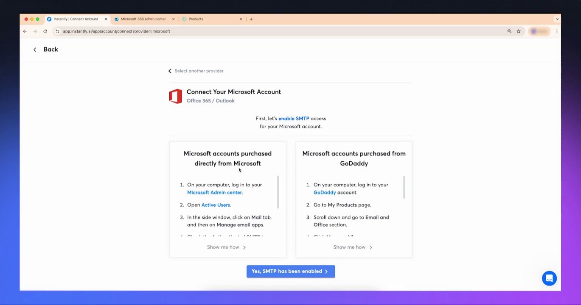Click the browser back navigation arrow
The width and height of the screenshot is (581, 305).
tap(25, 31)
